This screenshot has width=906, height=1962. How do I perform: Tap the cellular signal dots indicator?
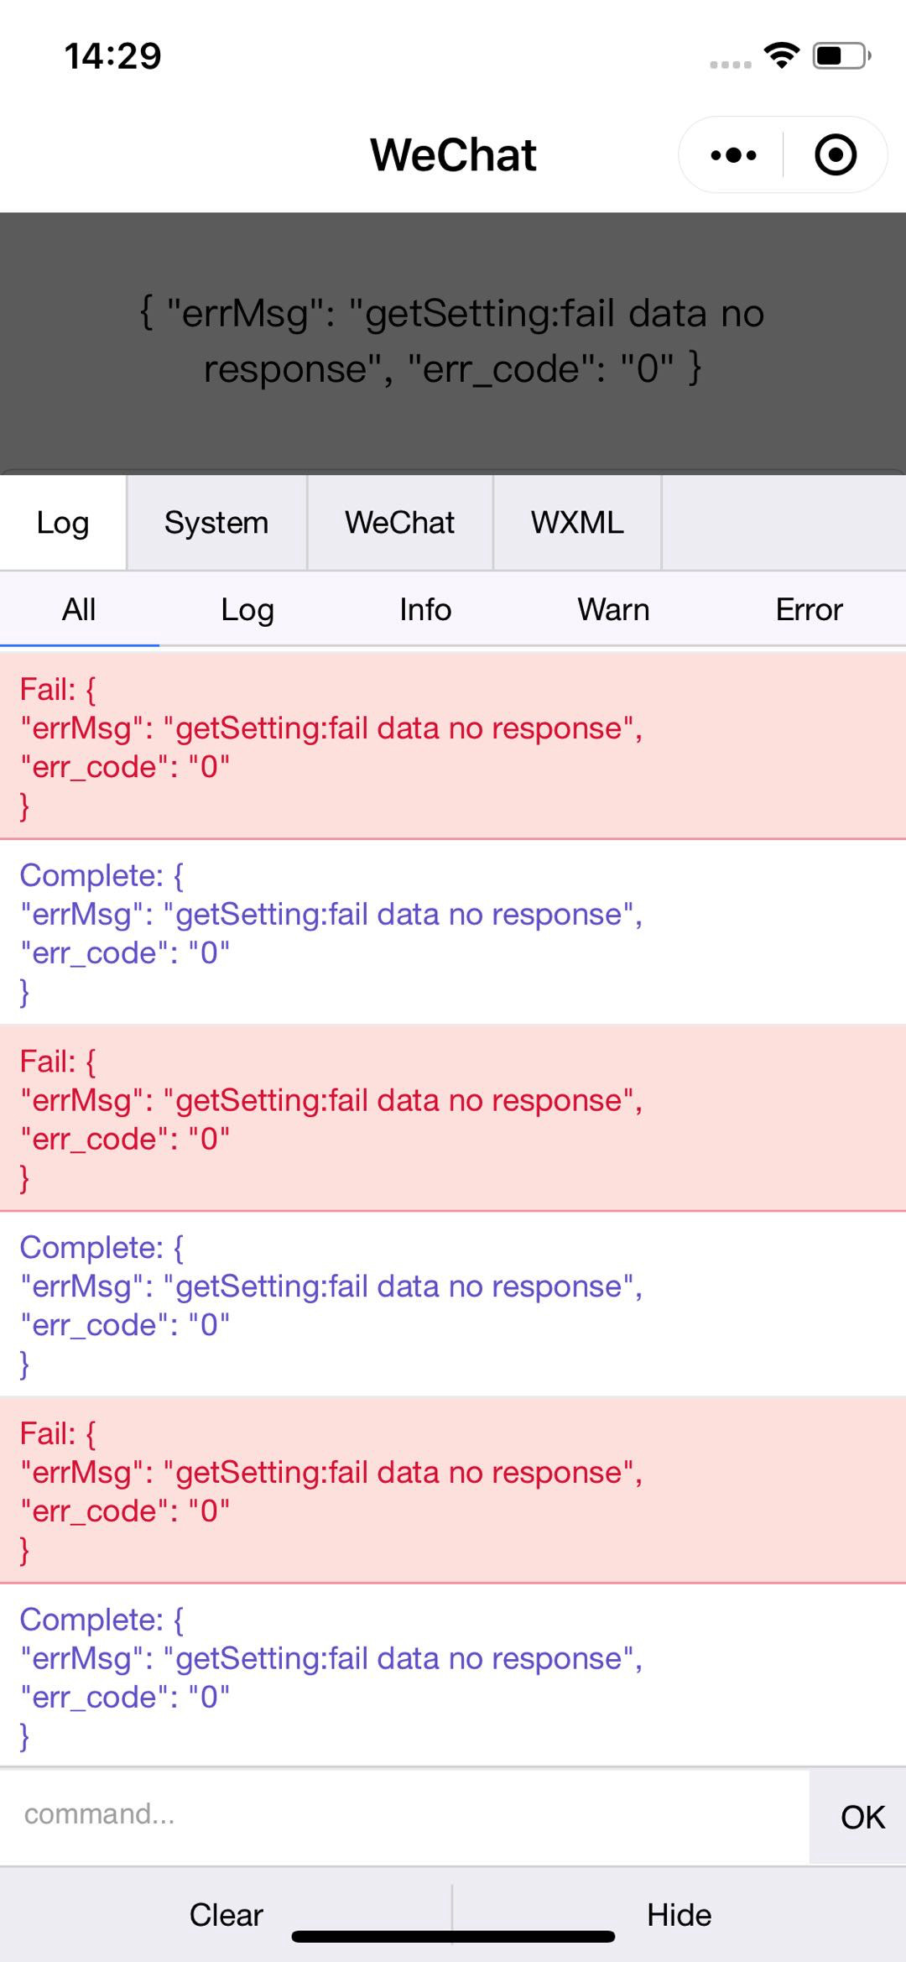[x=730, y=65]
